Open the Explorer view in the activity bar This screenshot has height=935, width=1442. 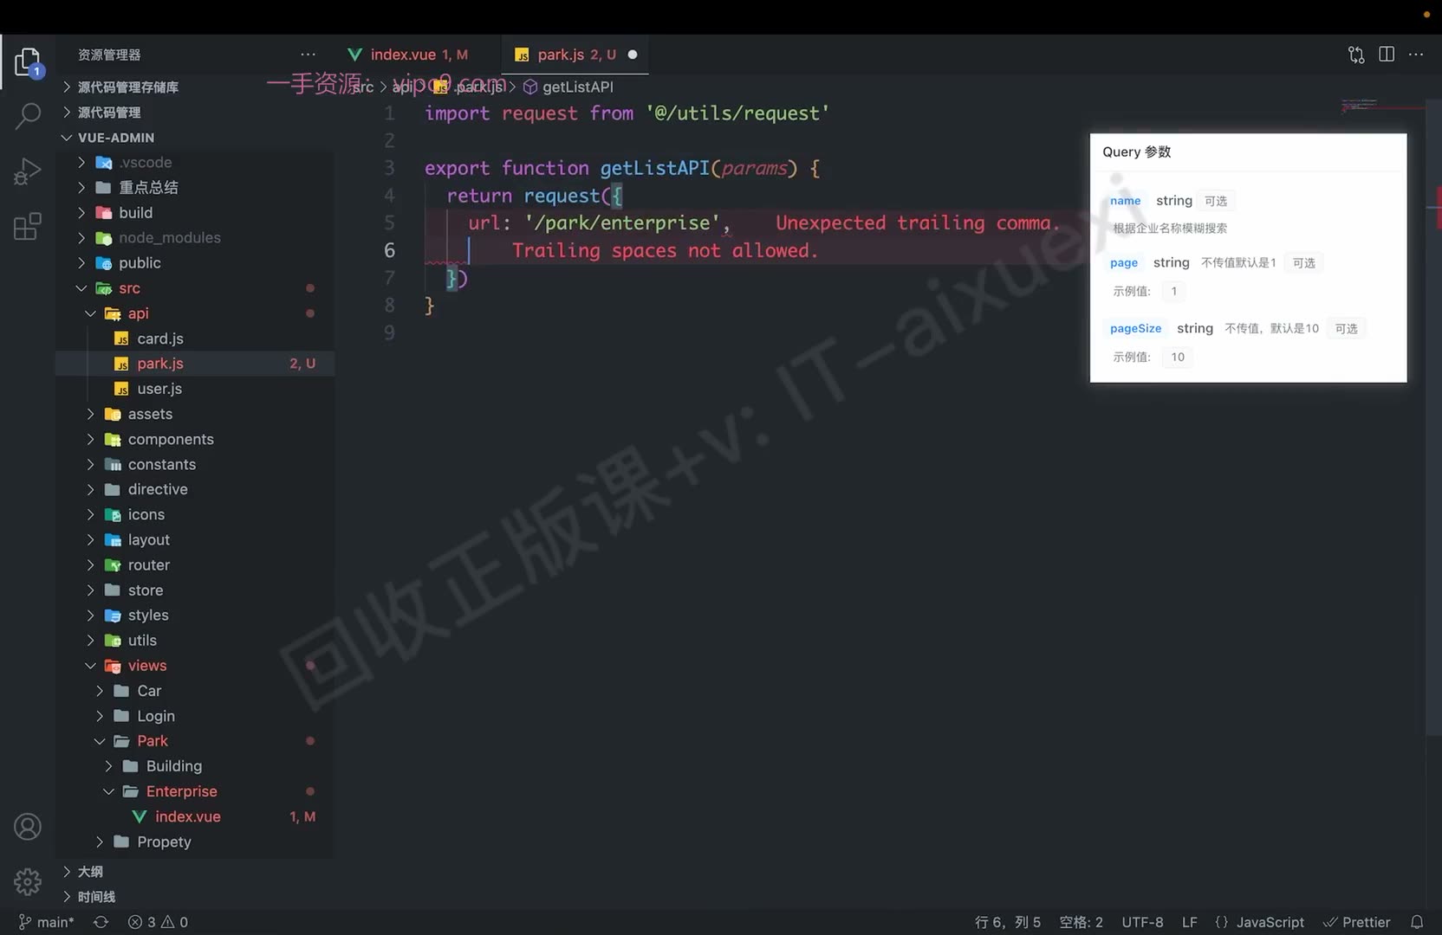click(x=28, y=62)
